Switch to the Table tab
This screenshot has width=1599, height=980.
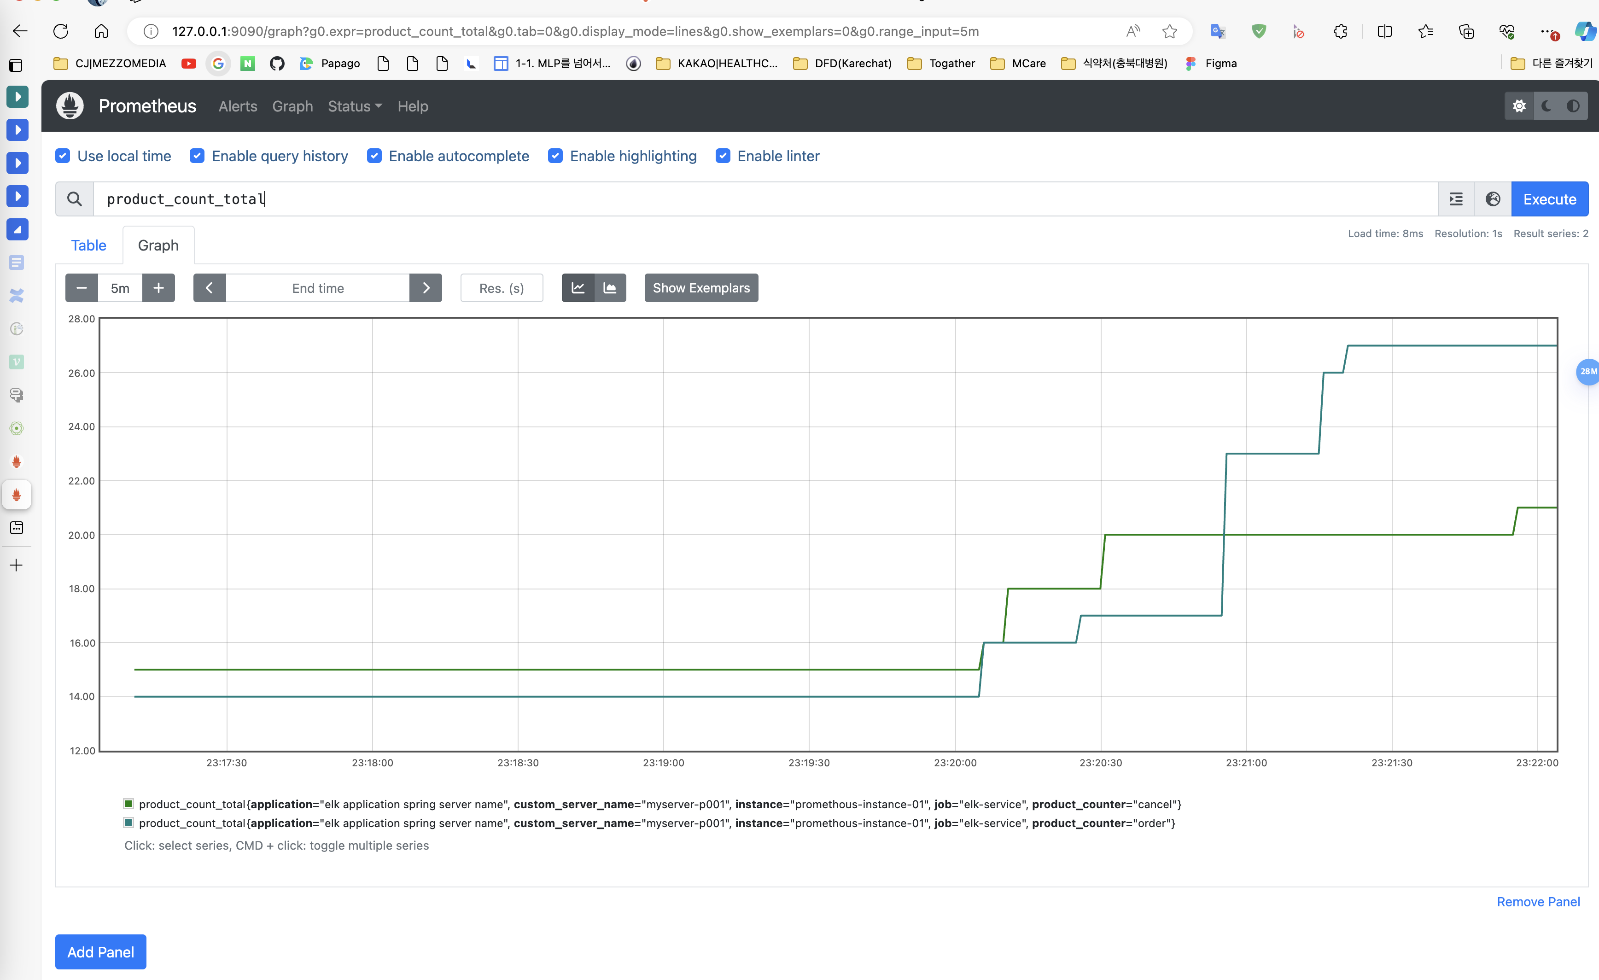coord(88,245)
